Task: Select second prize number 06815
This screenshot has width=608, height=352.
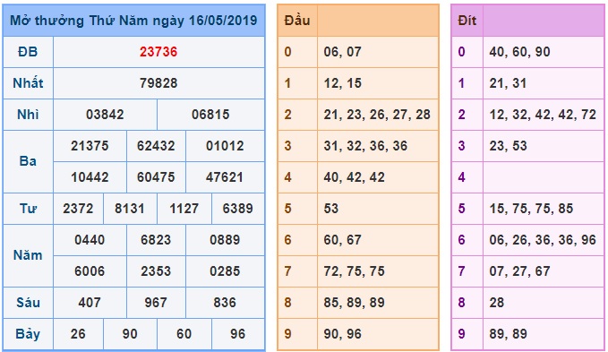Action: (210, 115)
